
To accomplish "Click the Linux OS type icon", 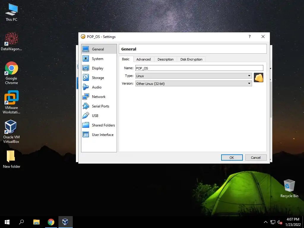I will (x=259, y=77).
